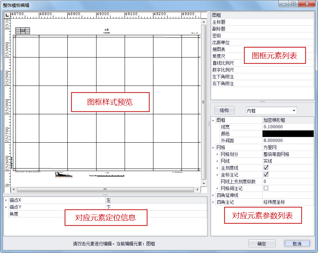
Task: Expand the 网格划分 property row
Action: [218, 154]
